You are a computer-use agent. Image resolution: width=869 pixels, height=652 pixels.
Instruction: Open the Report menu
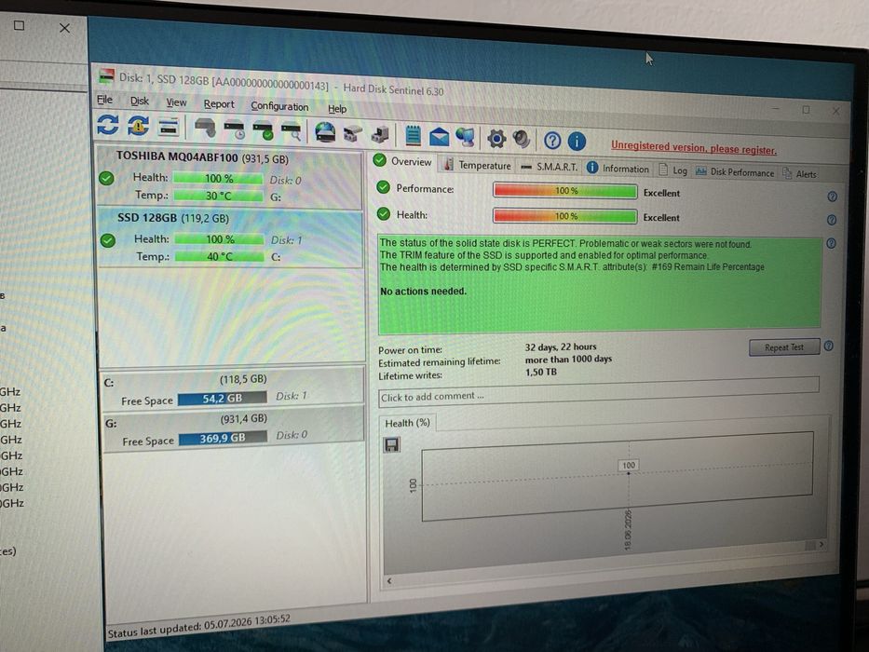pyautogui.click(x=219, y=104)
